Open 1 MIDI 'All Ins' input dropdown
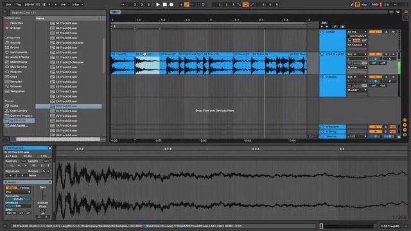 [x=357, y=31]
